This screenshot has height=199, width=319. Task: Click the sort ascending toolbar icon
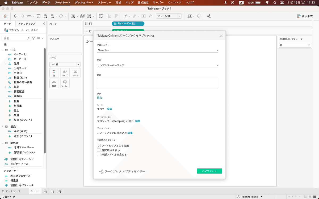pyautogui.click(x=108, y=16)
